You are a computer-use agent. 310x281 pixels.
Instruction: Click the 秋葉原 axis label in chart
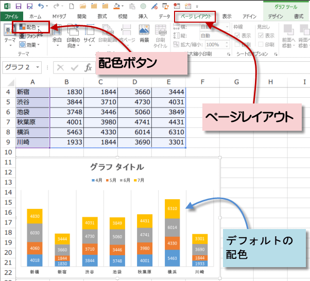coord(144,272)
